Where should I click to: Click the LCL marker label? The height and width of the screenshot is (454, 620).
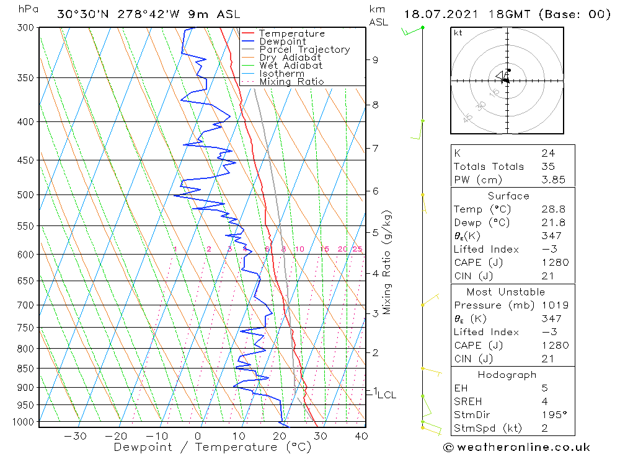click(387, 395)
